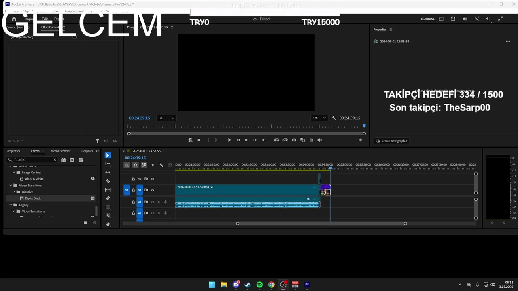Image resolution: width=518 pixels, height=291 pixels.
Task: Open the LEARNING workspace
Action: point(428,19)
